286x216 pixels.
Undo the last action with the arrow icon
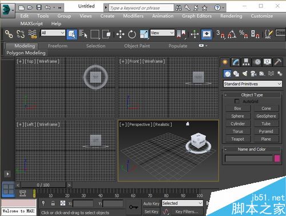(47, 7)
